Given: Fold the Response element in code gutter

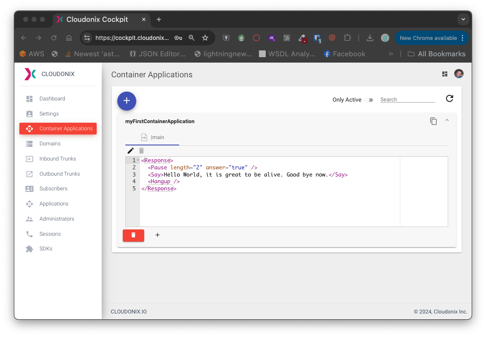Looking at the screenshot, I should 138,160.
